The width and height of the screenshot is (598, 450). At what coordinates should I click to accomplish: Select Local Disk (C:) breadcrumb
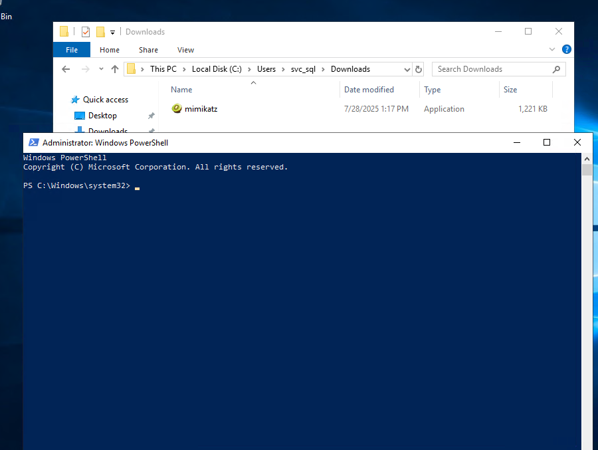217,69
